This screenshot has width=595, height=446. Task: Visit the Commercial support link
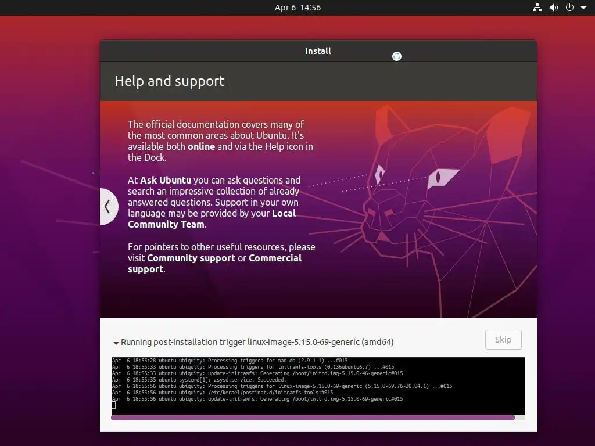[x=215, y=264]
